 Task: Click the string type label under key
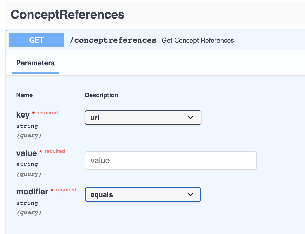tap(27, 126)
